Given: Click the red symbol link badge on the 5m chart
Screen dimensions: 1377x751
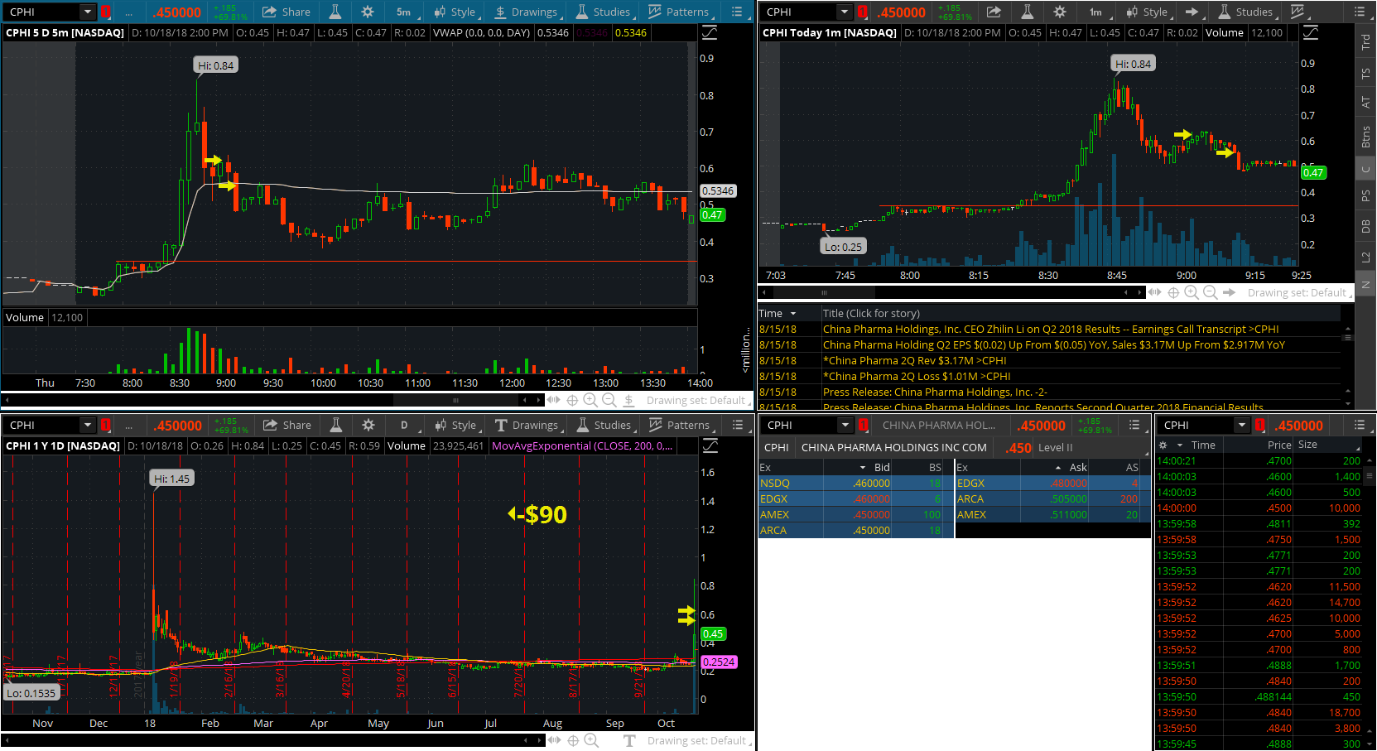Looking at the screenshot, I should click(106, 12).
